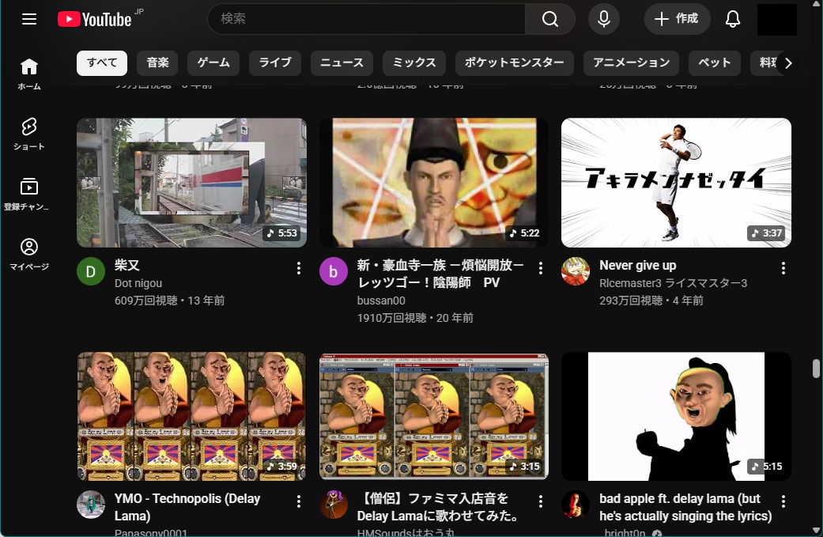Open Panasonv0001 channel avatar
823x537 pixels.
[91, 505]
